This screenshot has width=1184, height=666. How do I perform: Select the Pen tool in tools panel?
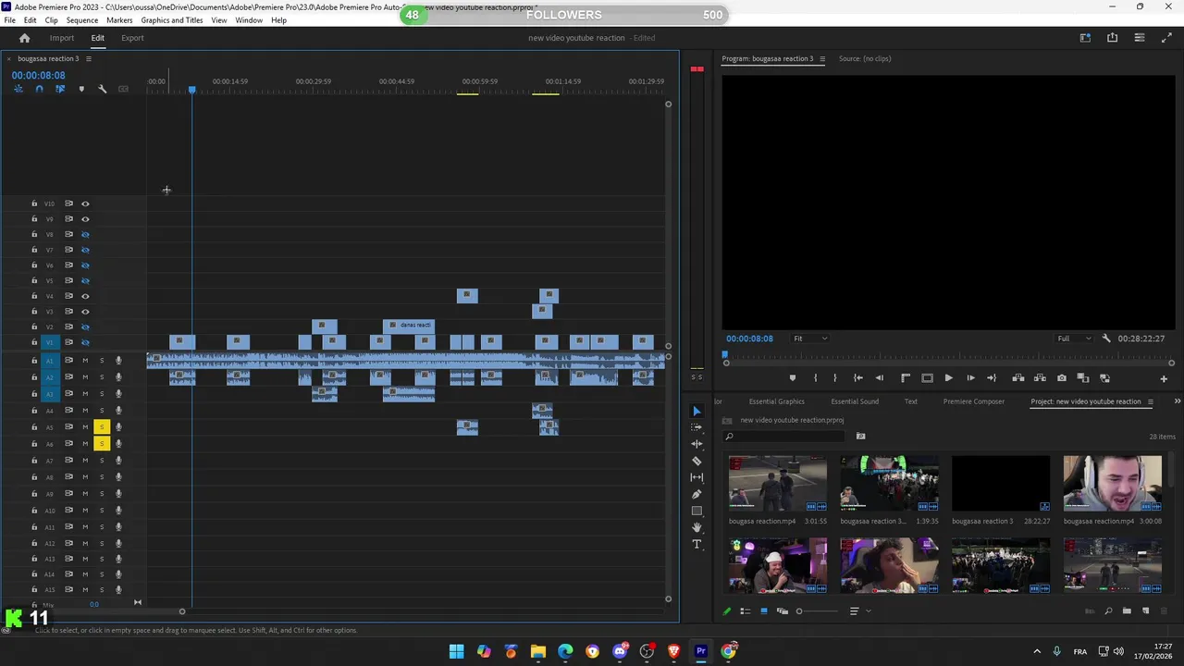(x=697, y=494)
